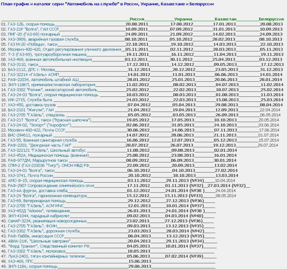
Task: Open ЛуАЗ-2403, тягач контейнерных тележек link
Action: (47, 256)
